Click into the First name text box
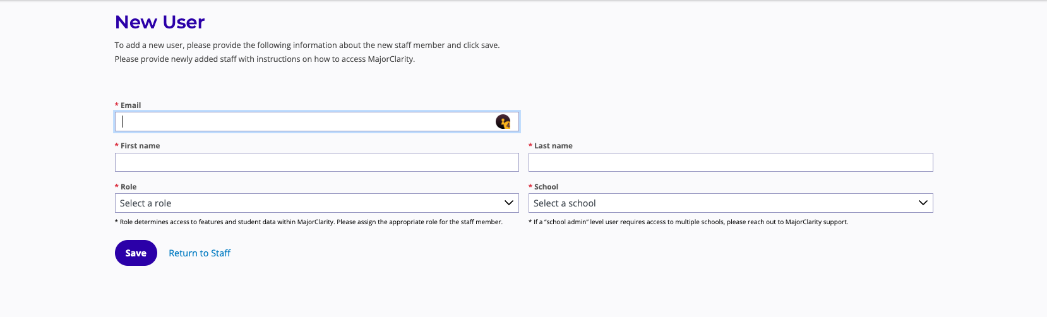The image size is (1047, 317). point(316,162)
